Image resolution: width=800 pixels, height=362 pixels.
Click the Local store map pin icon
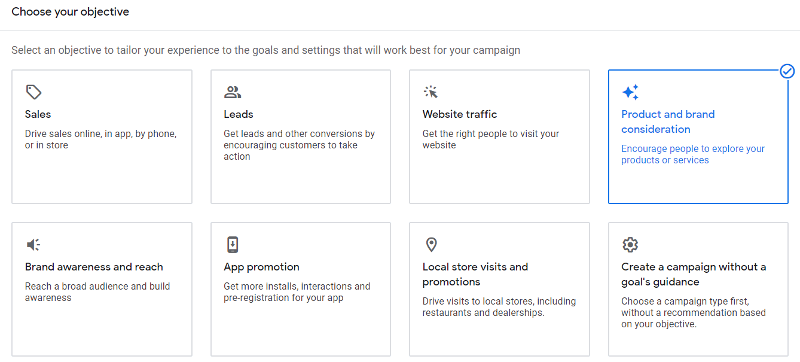coord(431,245)
